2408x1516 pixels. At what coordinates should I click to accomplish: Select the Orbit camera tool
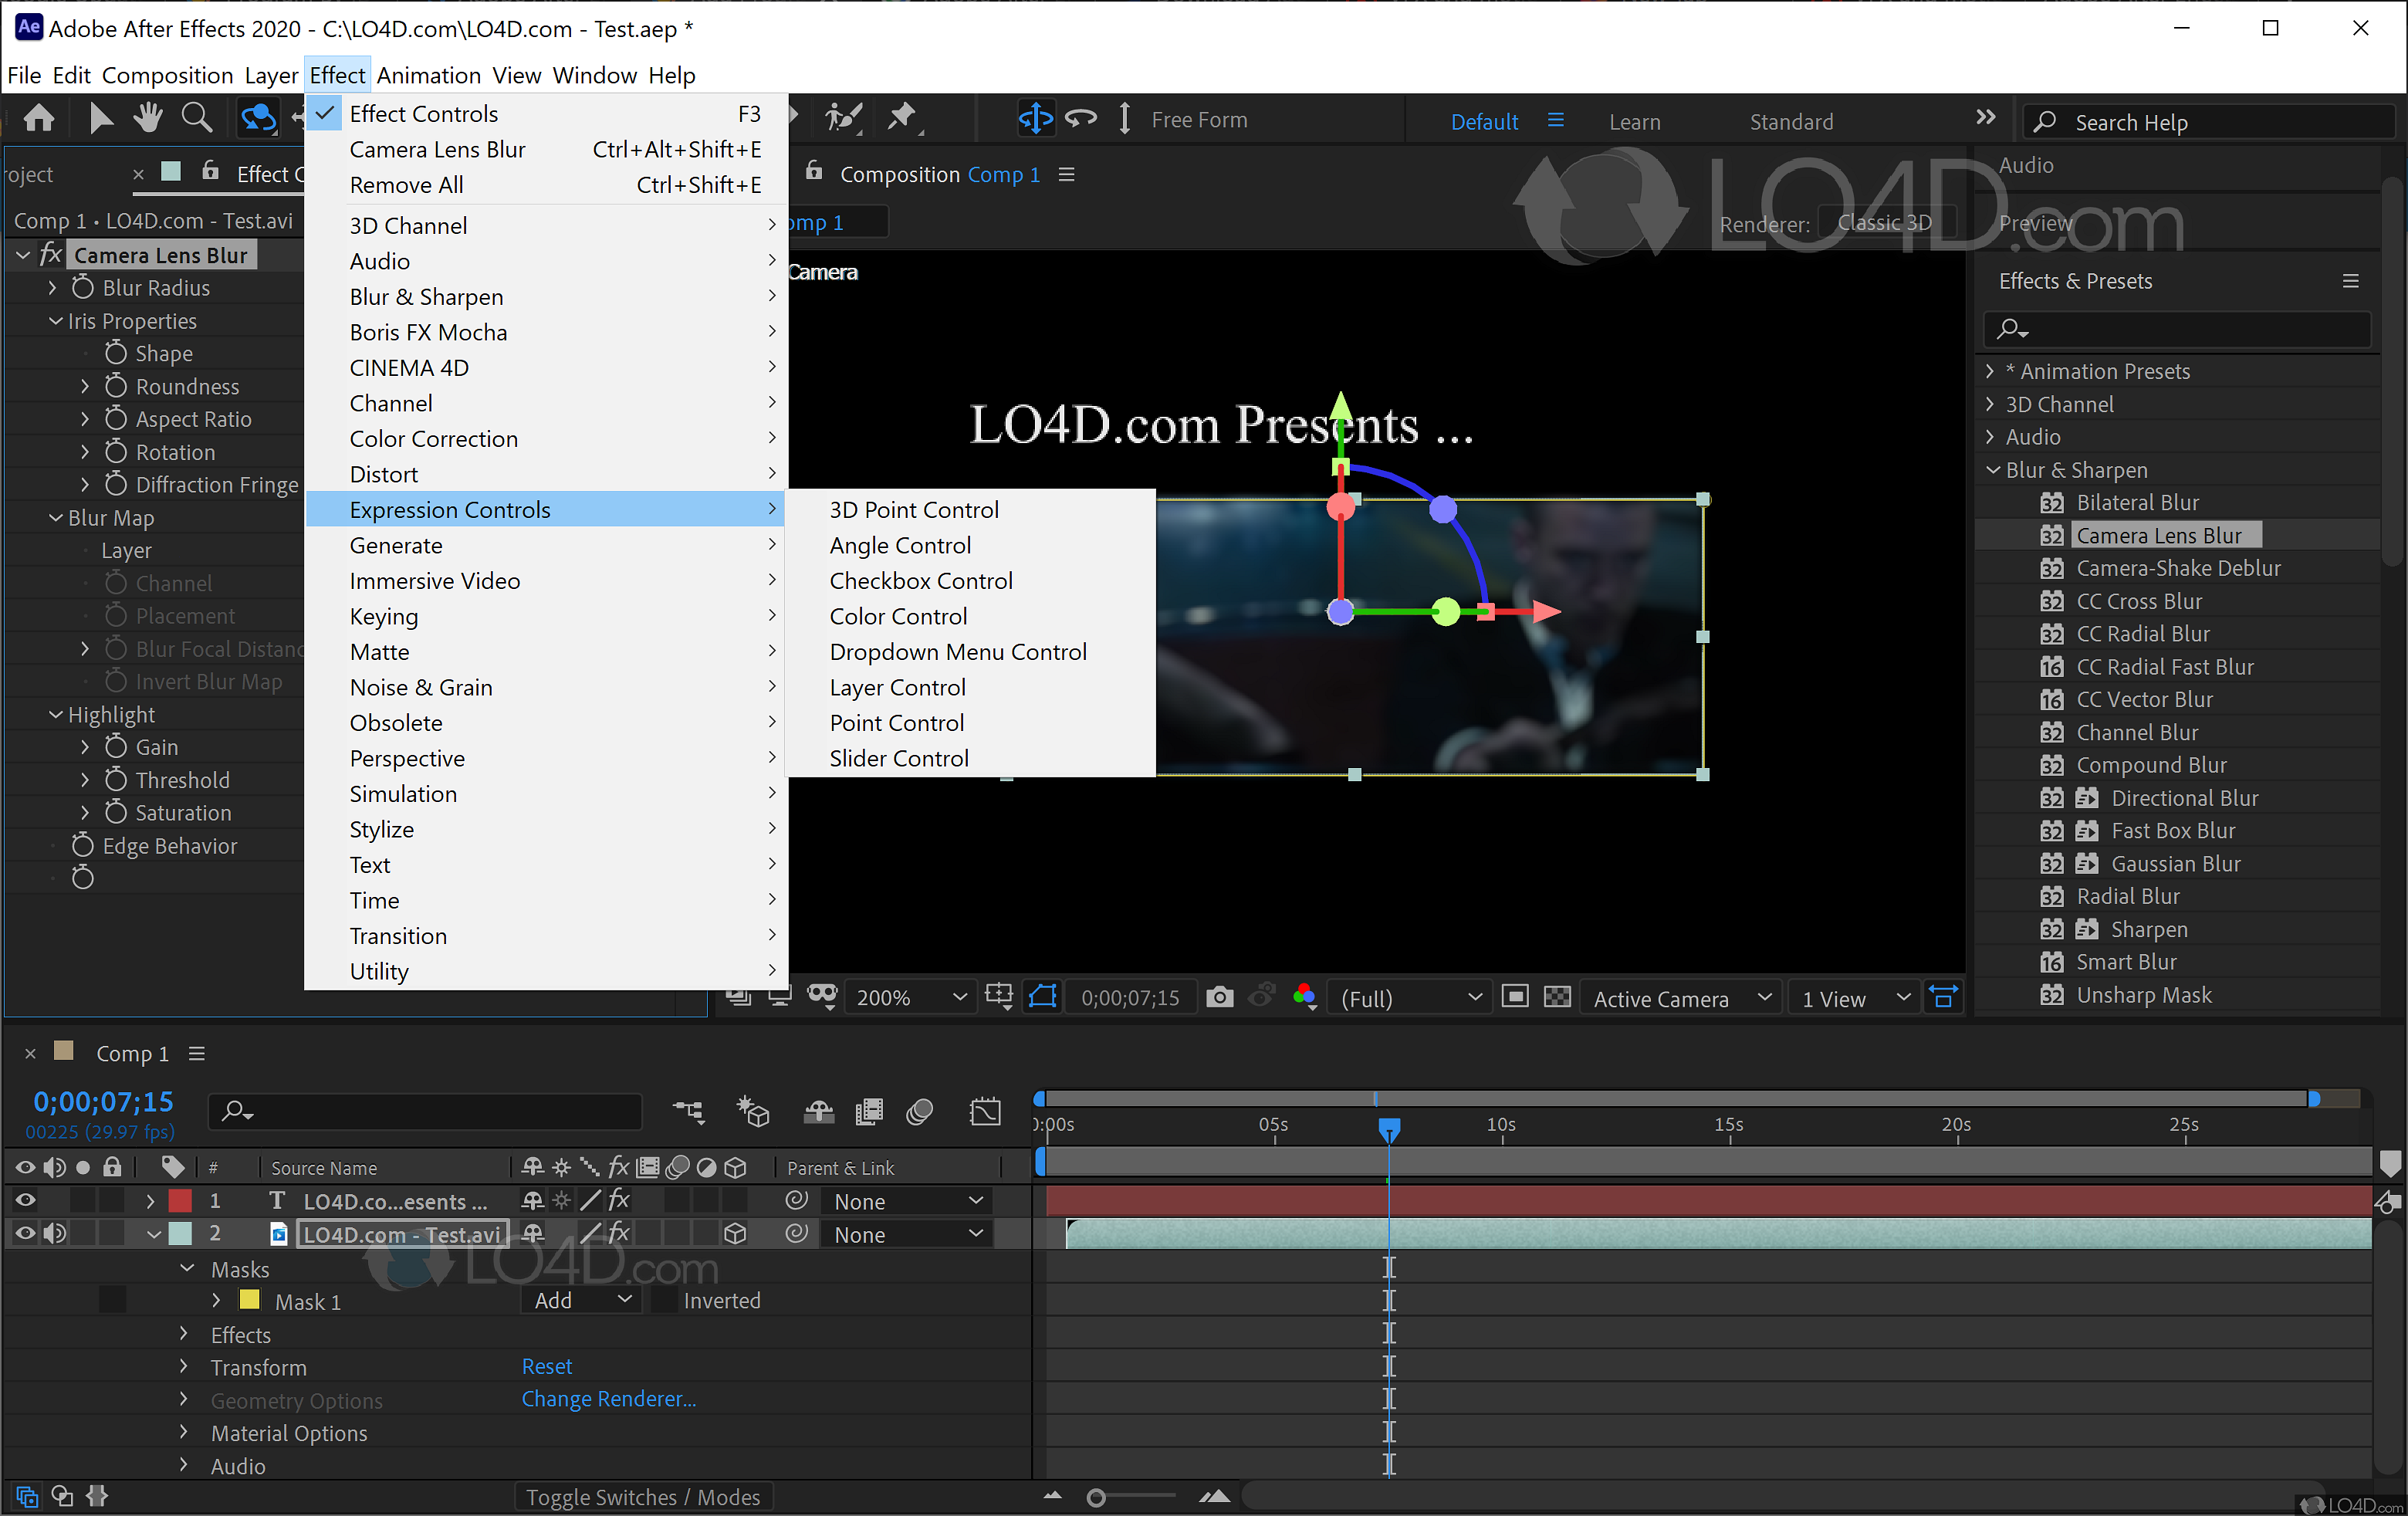click(x=258, y=119)
